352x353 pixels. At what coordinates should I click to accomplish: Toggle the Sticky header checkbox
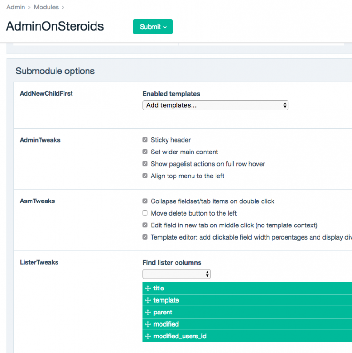[x=145, y=140]
